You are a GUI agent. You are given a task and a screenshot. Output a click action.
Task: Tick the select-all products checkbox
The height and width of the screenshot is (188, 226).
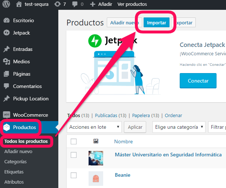[74, 141]
